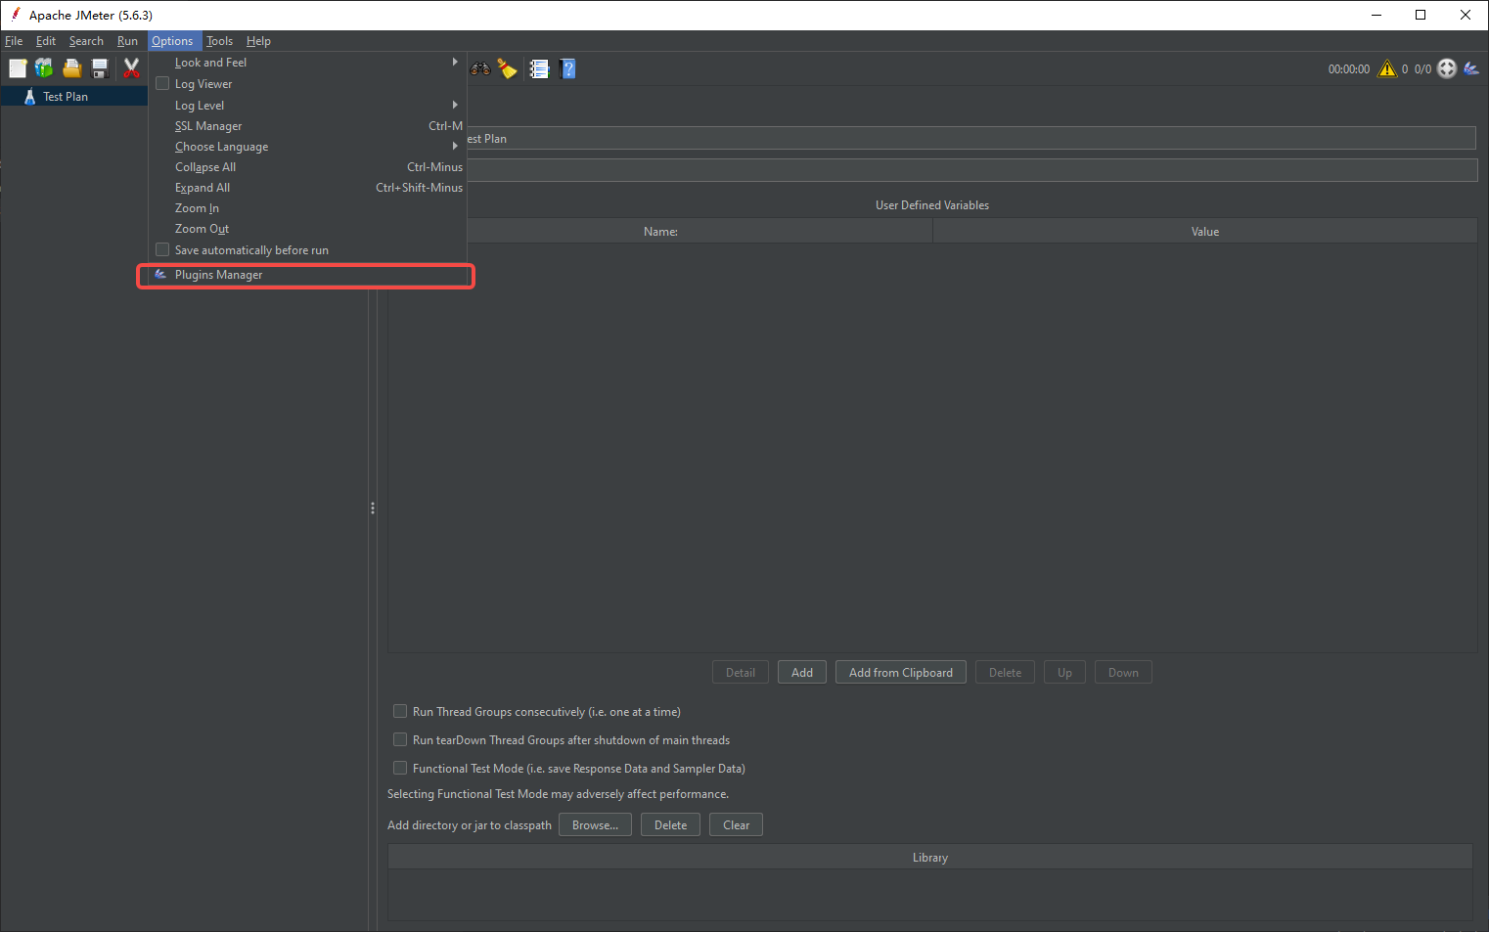
Task: Select Collapse All menu item
Action: pyautogui.click(x=307, y=166)
